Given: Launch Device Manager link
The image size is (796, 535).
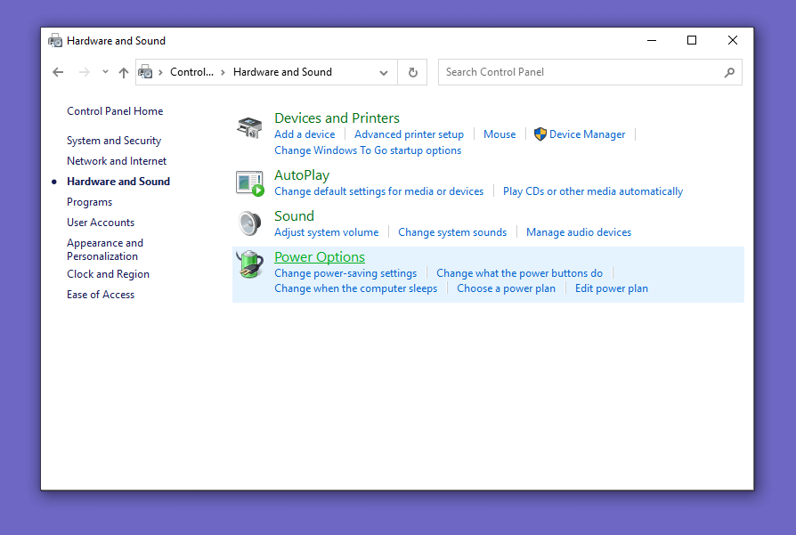Looking at the screenshot, I should (588, 134).
